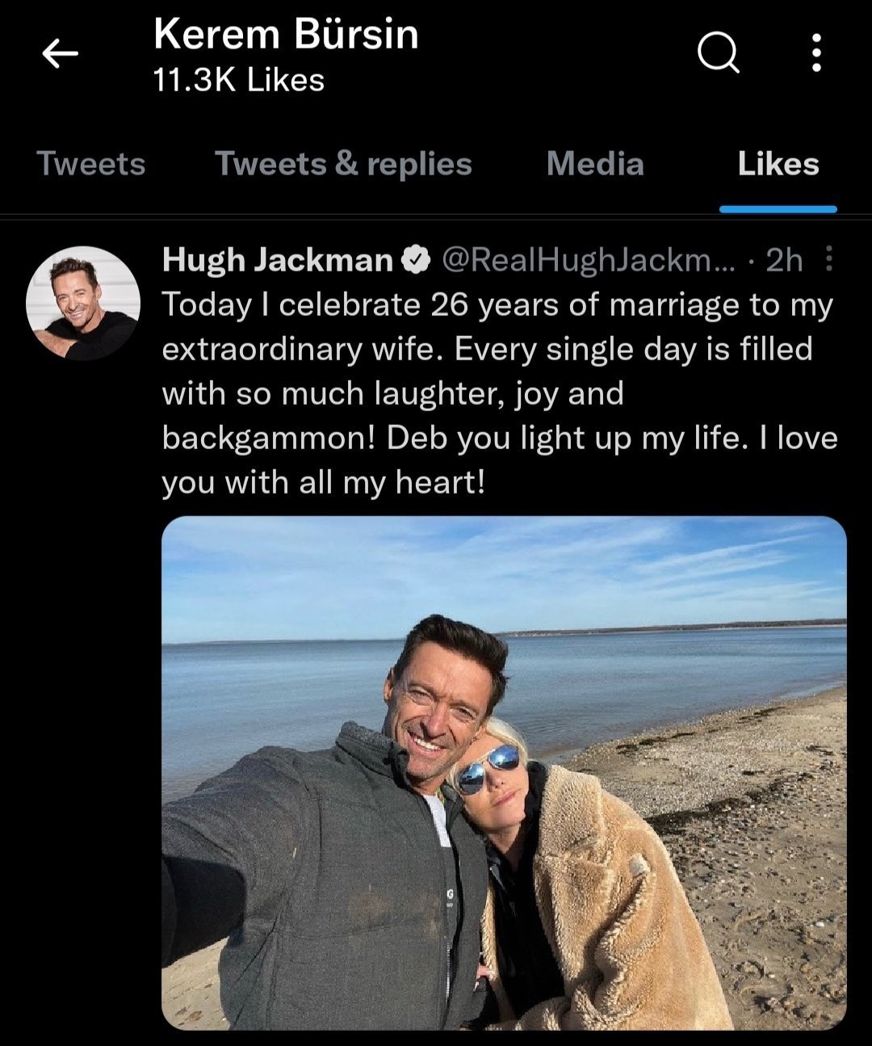Open Hugh Jackman's tweet options menu
Viewport: 872px width, 1046px height.
pos(829,259)
